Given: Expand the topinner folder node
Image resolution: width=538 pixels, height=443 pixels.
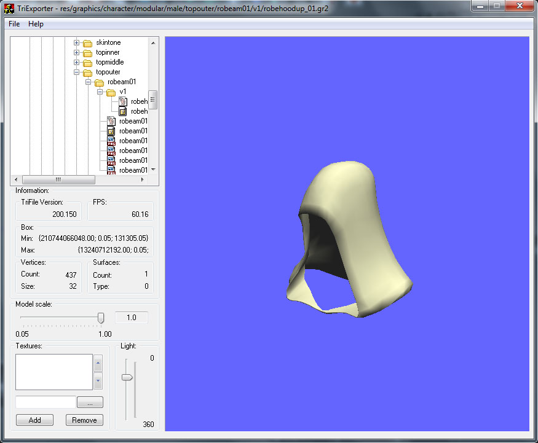Looking at the screenshot, I should pos(77,53).
